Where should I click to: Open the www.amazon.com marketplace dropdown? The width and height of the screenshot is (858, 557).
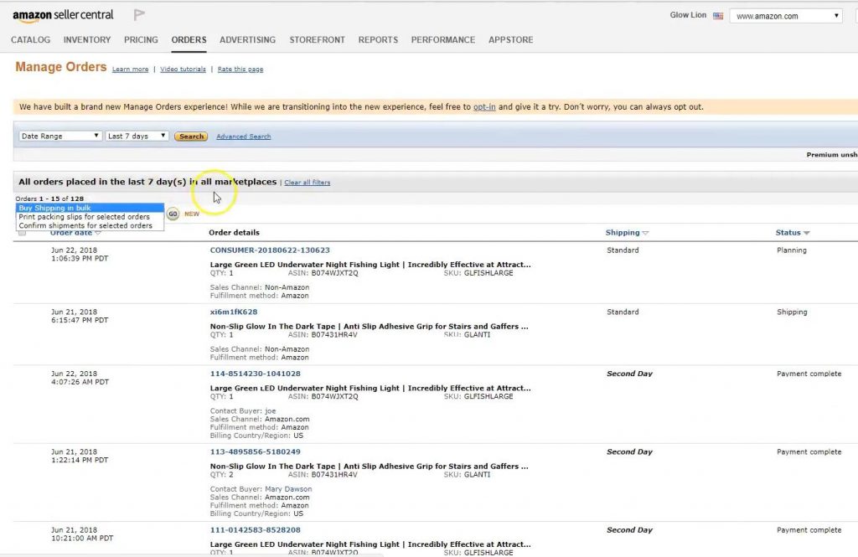pyautogui.click(x=786, y=16)
